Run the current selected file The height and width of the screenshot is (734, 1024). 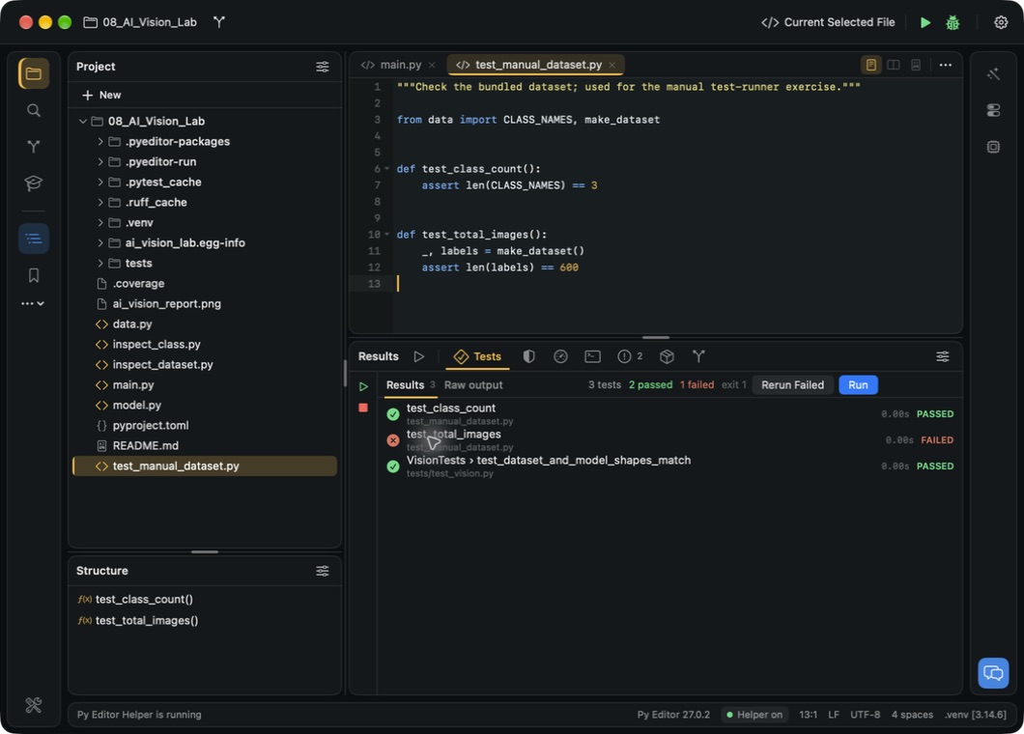click(x=924, y=22)
